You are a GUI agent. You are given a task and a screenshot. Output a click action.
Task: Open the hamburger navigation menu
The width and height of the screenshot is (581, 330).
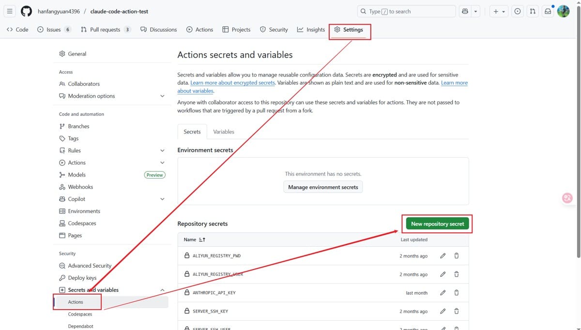[x=10, y=11]
